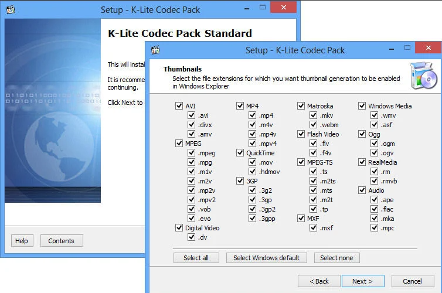
Task: Open Contents in the back Setup window
Action: click(x=62, y=241)
